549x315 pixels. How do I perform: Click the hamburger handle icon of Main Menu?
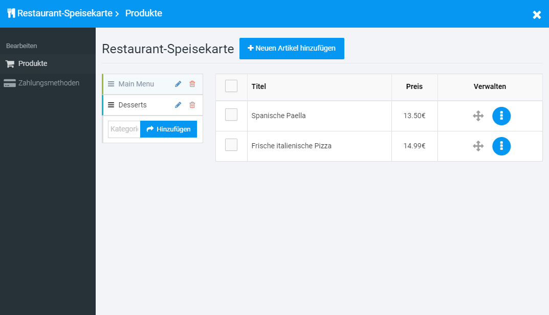[x=111, y=84]
